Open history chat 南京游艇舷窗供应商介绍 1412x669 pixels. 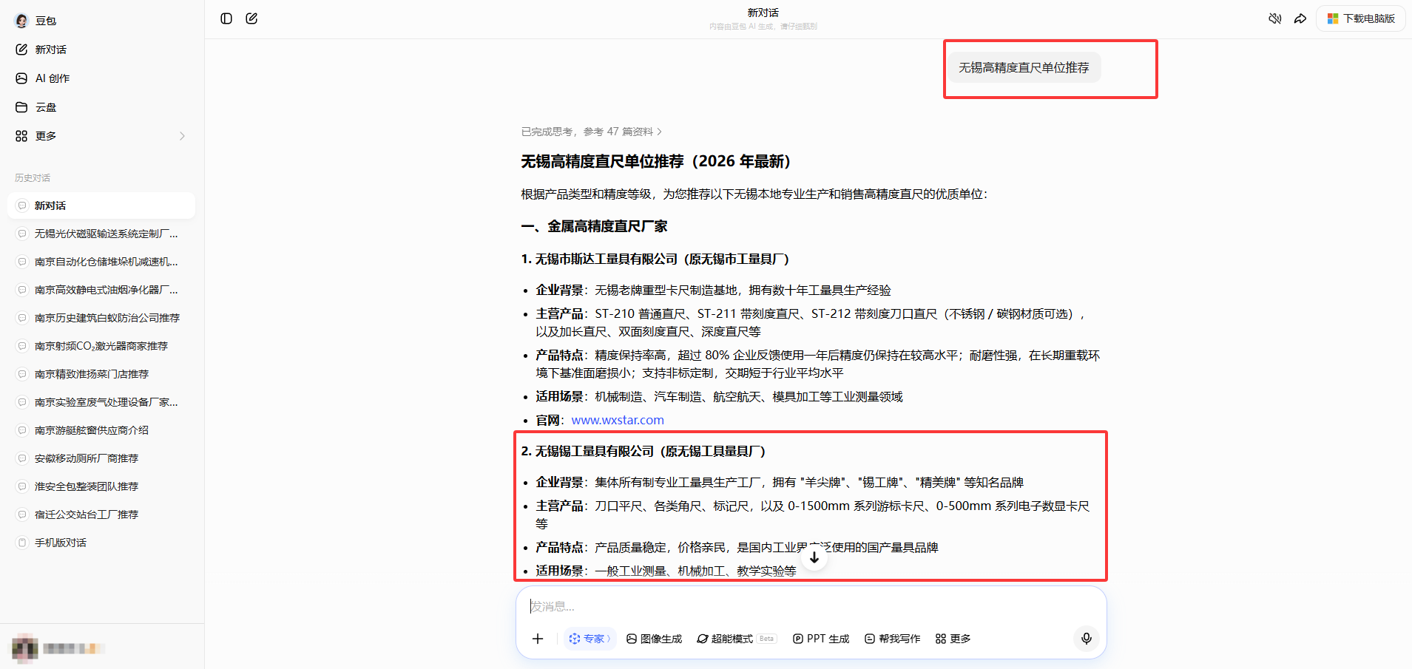[x=101, y=430]
